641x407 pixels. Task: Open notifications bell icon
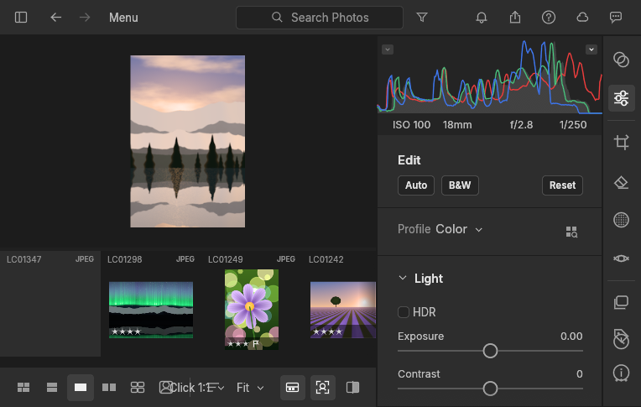[x=481, y=18]
